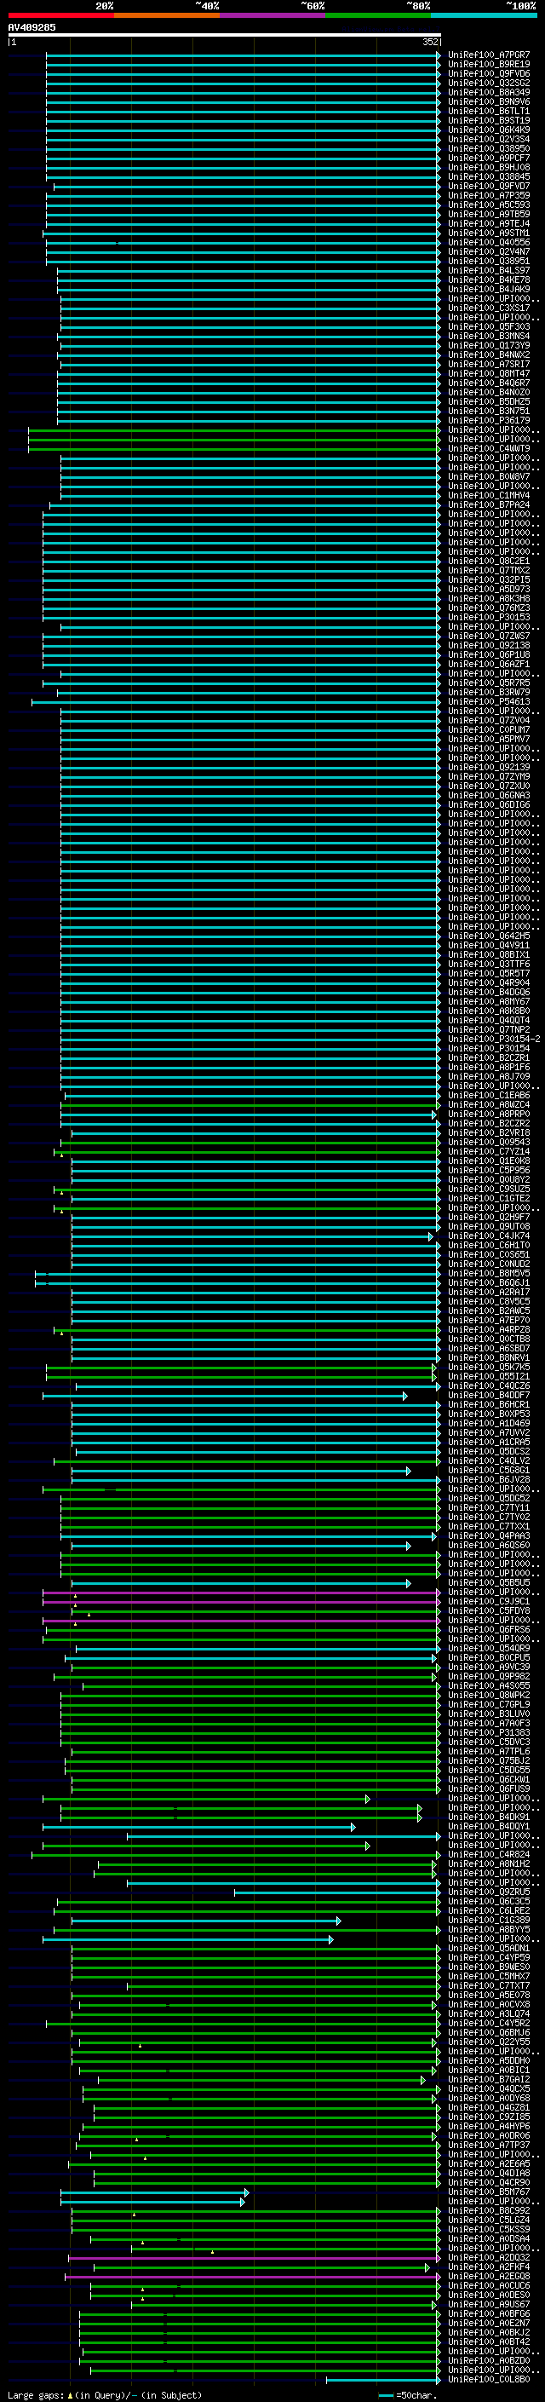Select hit UniRef100_C3XS17

pos(489,308)
